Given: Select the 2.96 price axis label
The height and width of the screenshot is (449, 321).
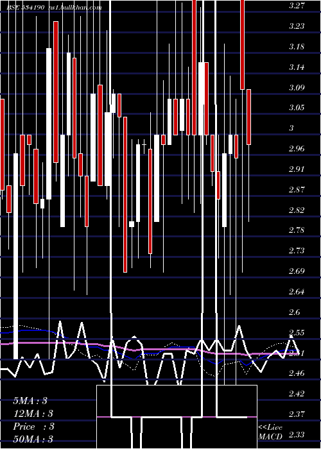Looking at the screenshot, I should point(295,149).
